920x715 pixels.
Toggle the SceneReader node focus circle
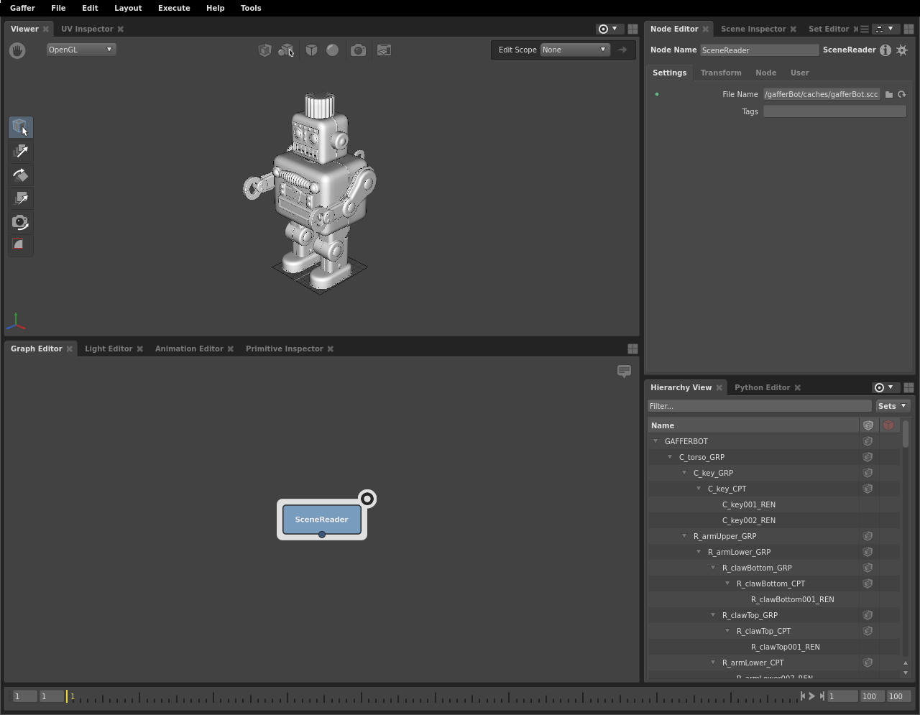367,499
